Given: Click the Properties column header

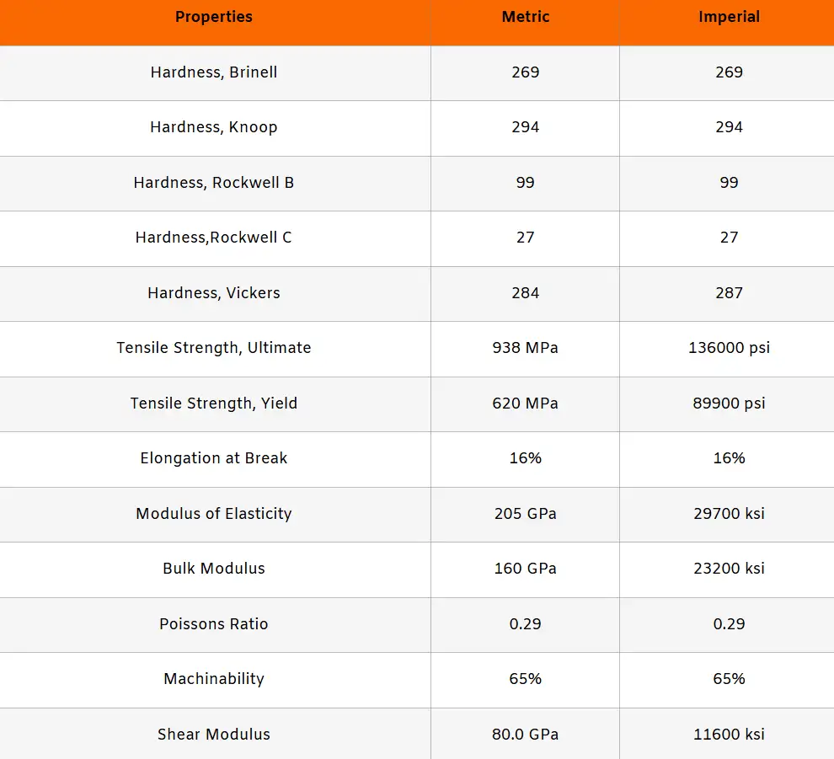Looking at the screenshot, I should pyautogui.click(x=214, y=17).
